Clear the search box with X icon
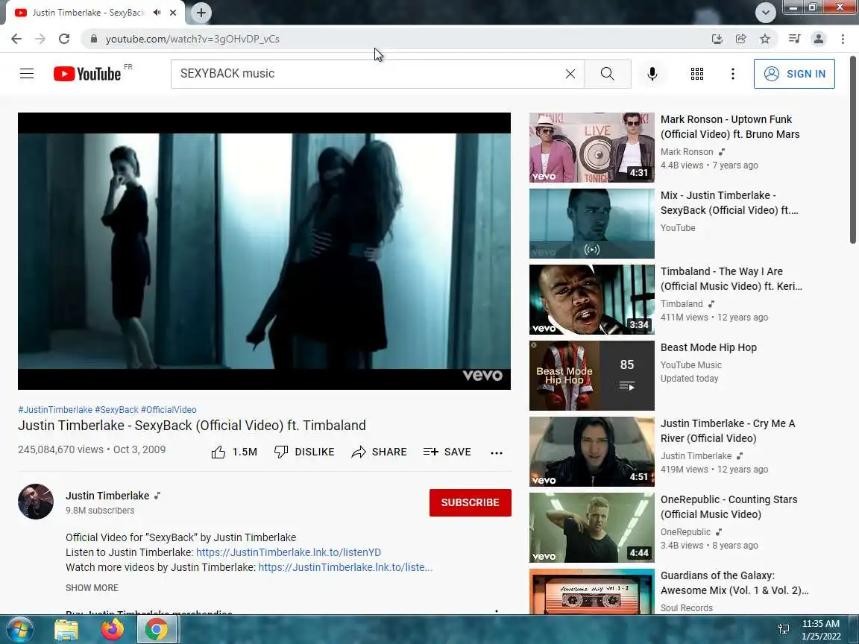The width and height of the screenshot is (859, 644). click(x=570, y=73)
